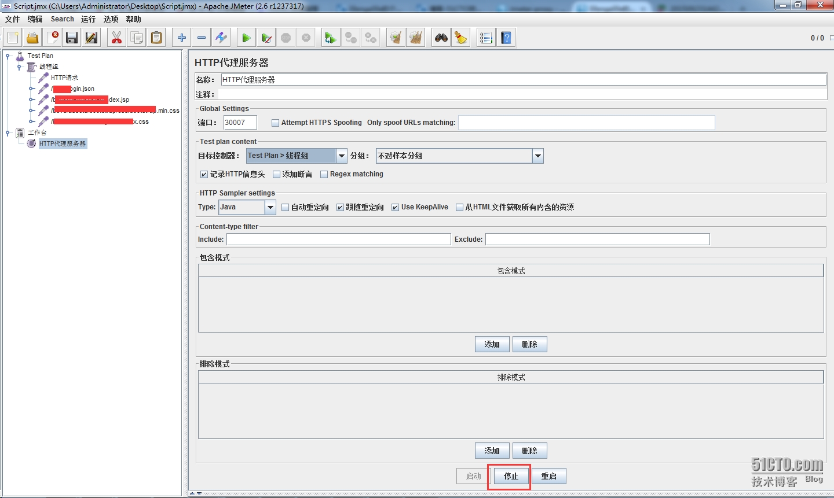834x498 pixels.
Task: Open the 帮助 menu
Action: [134, 19]
